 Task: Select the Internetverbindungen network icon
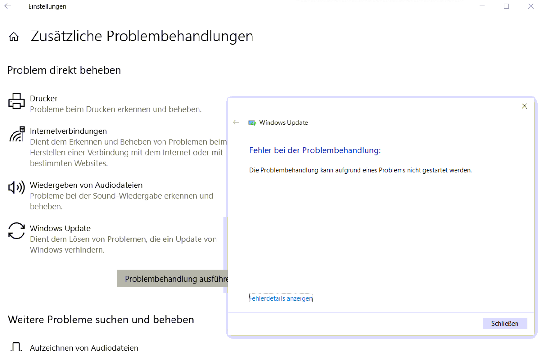17,134
